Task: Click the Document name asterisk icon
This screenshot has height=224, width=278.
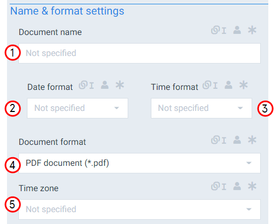Action: pyautogui.click(x=252, y=30)
